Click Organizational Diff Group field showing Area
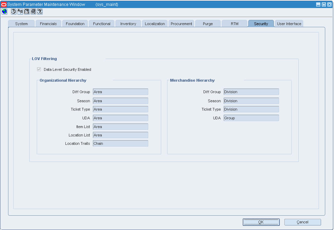 tap(120, 92)
